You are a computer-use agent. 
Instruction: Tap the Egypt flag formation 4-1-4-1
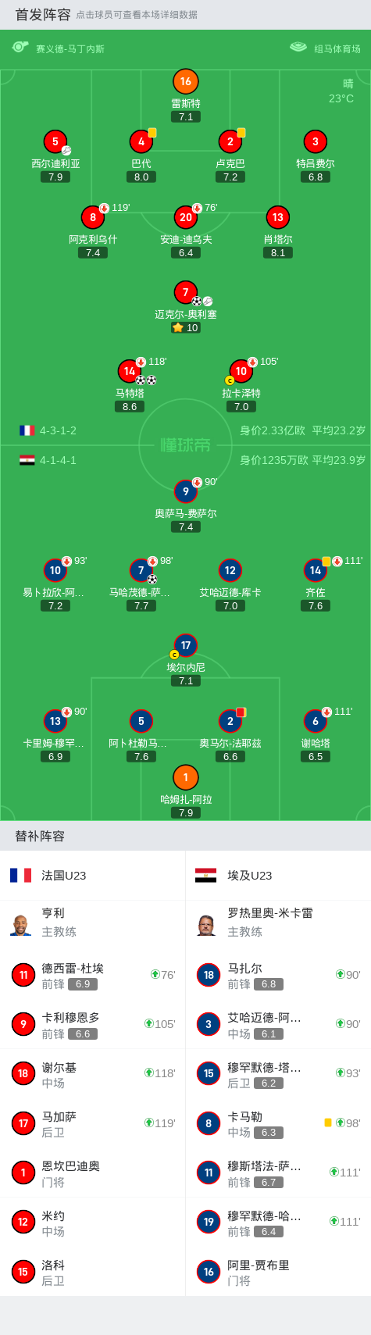(48, 460)
